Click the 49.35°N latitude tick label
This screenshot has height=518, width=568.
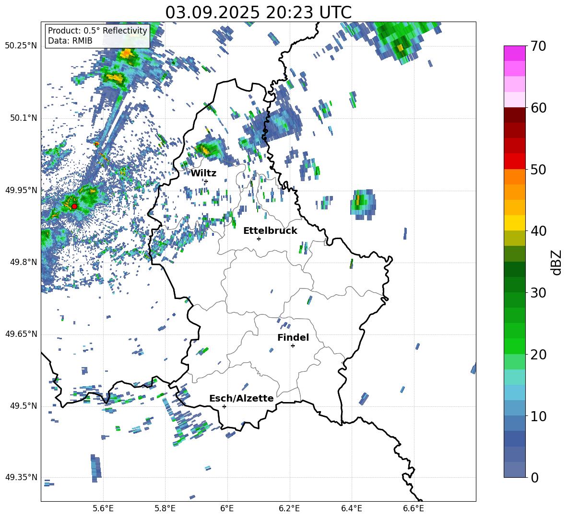pyautogui.click(x=21, y=477)
